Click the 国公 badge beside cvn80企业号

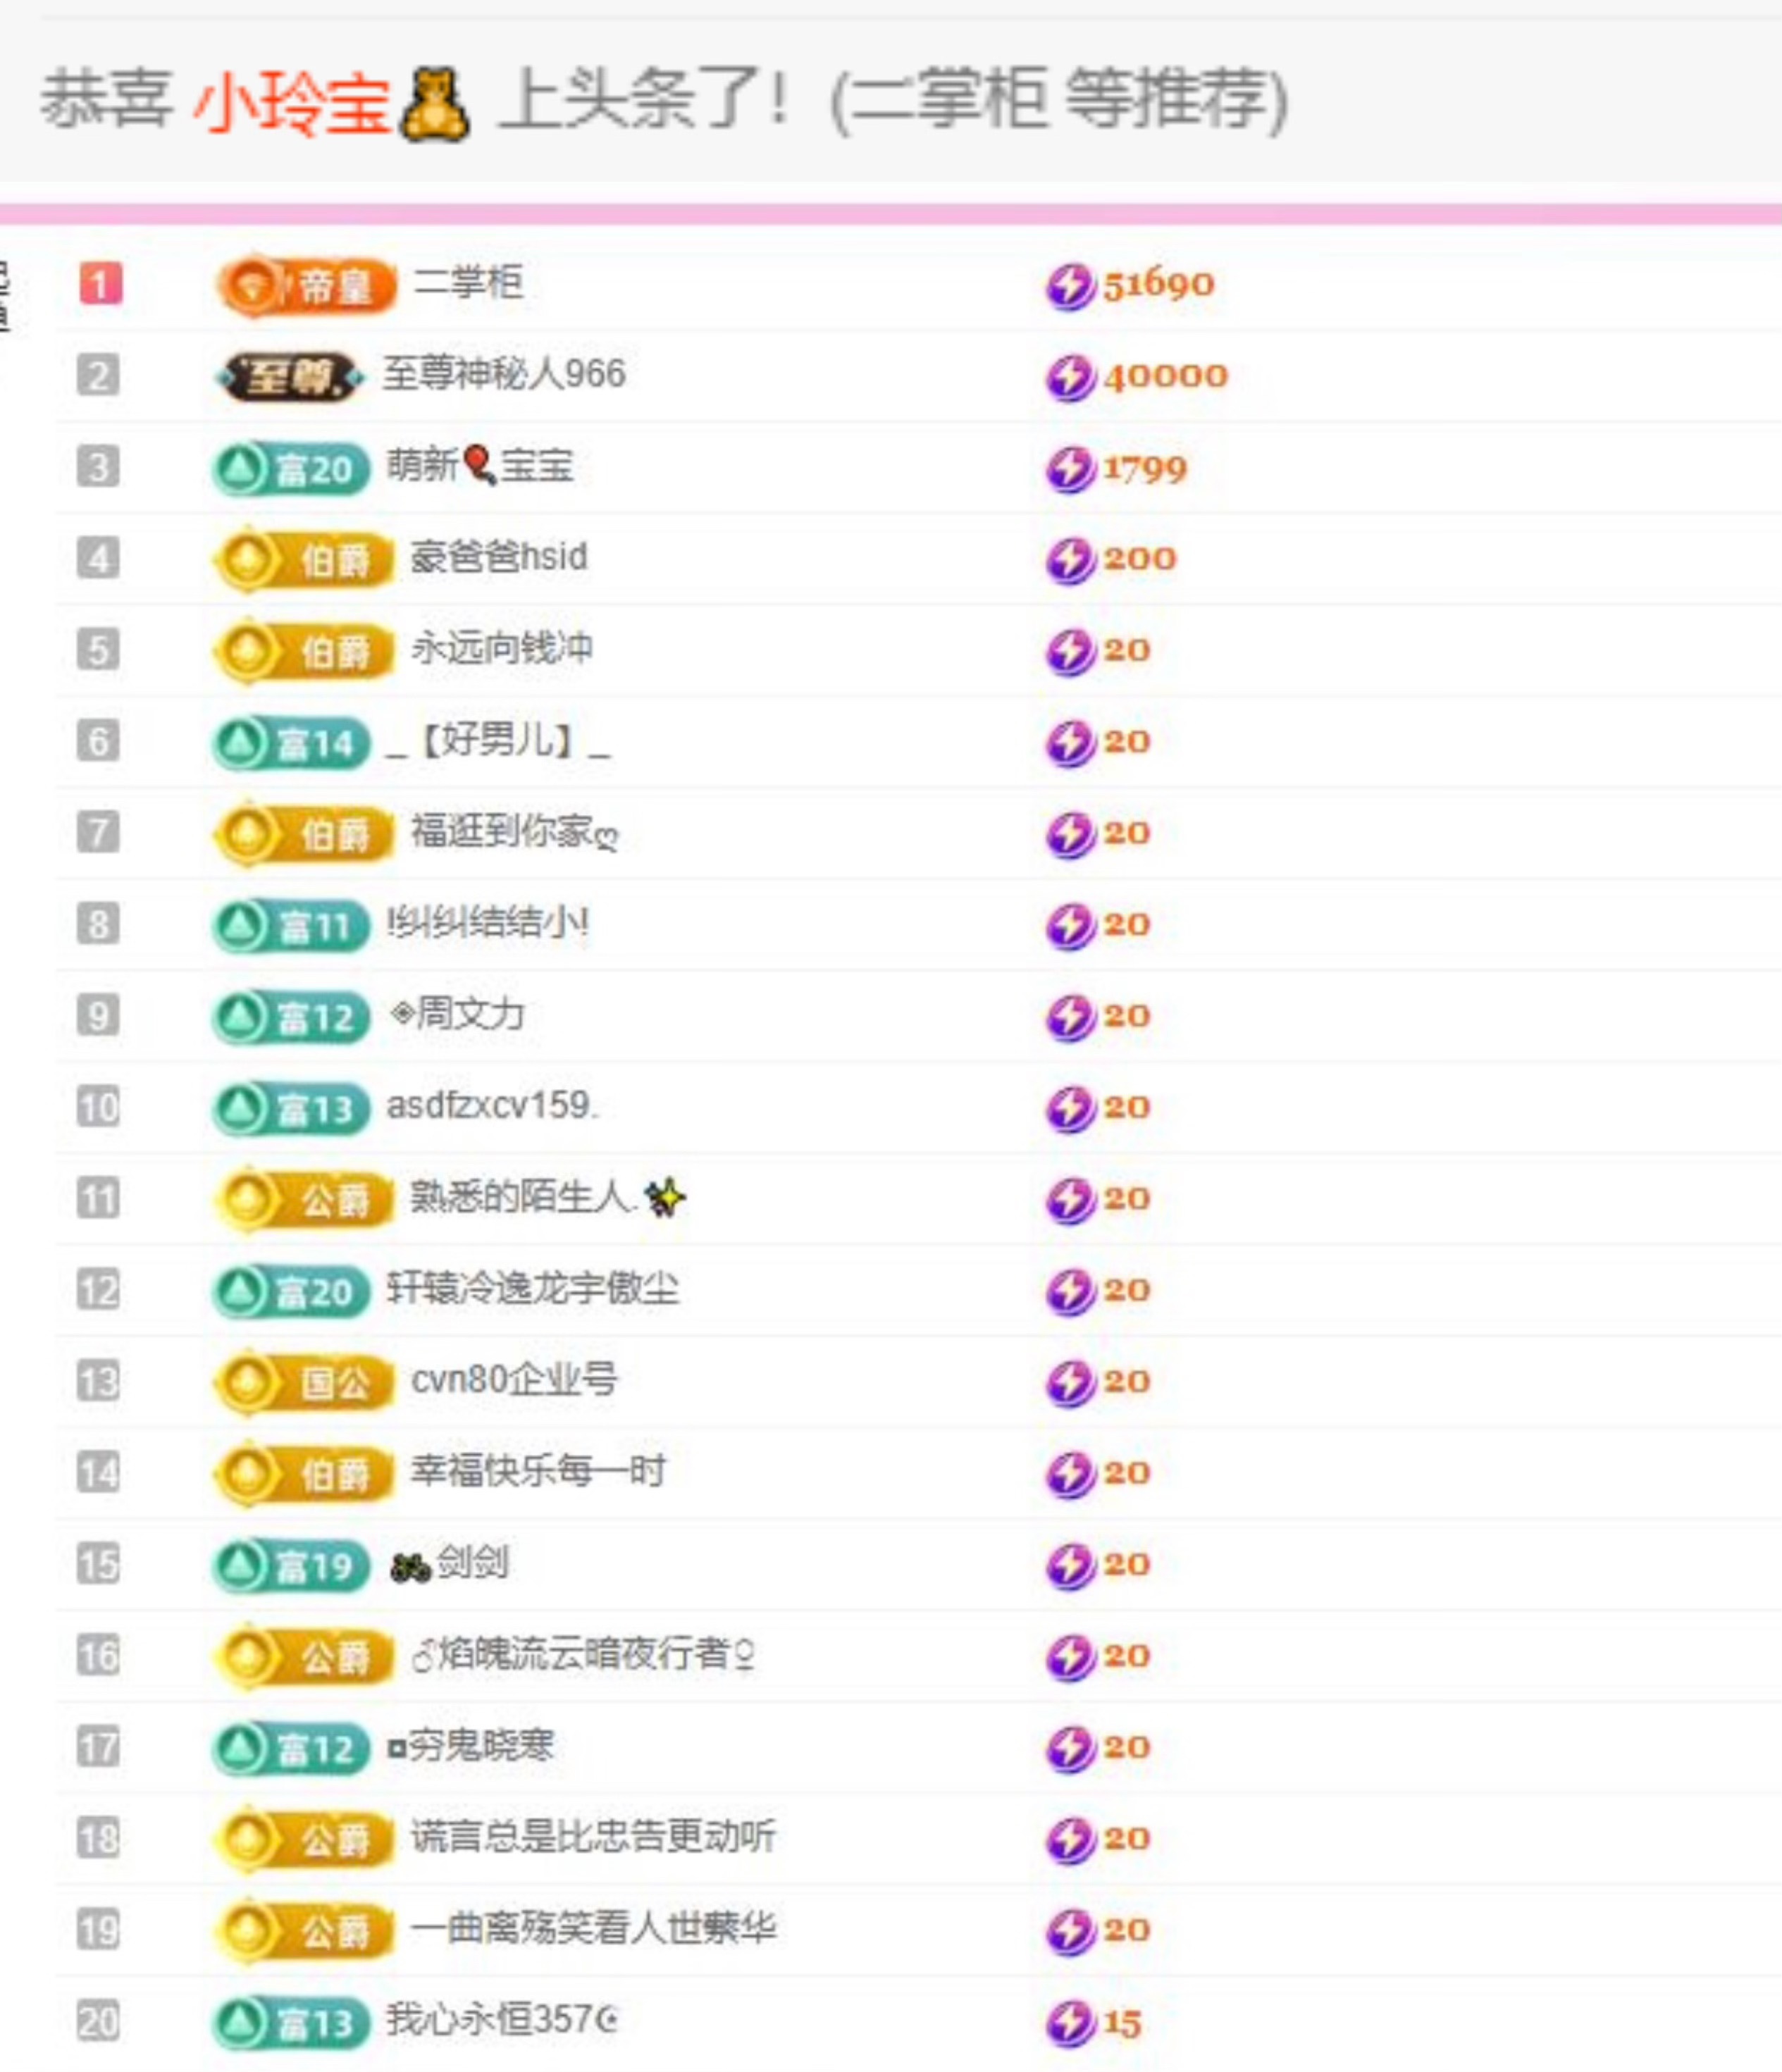(304, 1383)
